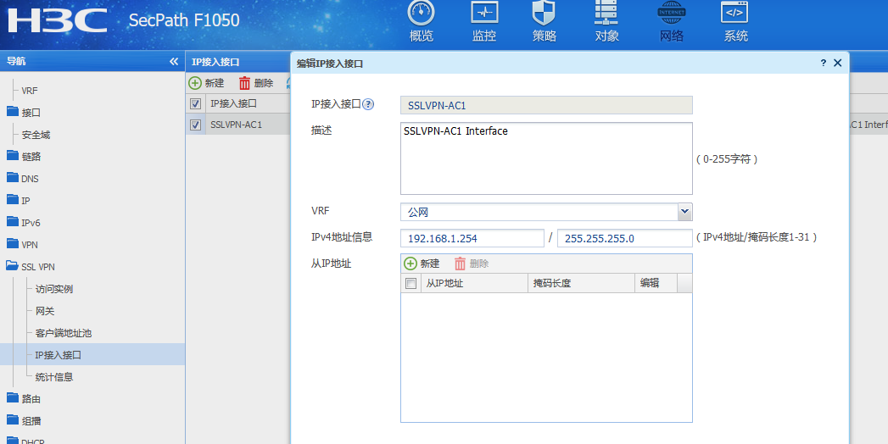This screenshot has width=888, height=444.
Task: Click the green 新建 plus icon in list toolbar
Action: click(195, 83)
